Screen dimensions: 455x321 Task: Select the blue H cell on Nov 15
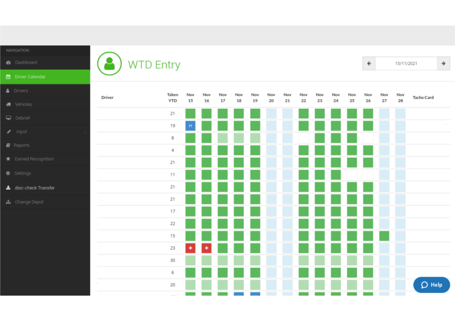[x=190, y=126]
